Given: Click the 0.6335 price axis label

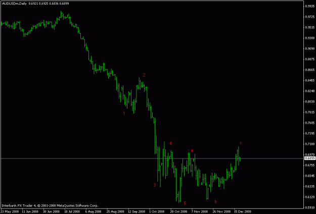Looking at the screenshot, I should (310, 186).
